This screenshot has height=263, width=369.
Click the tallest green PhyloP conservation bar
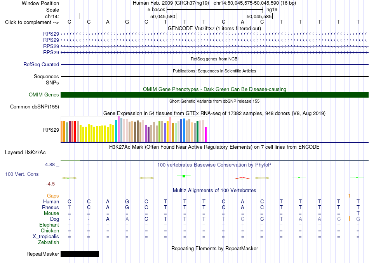click(184, 176)
